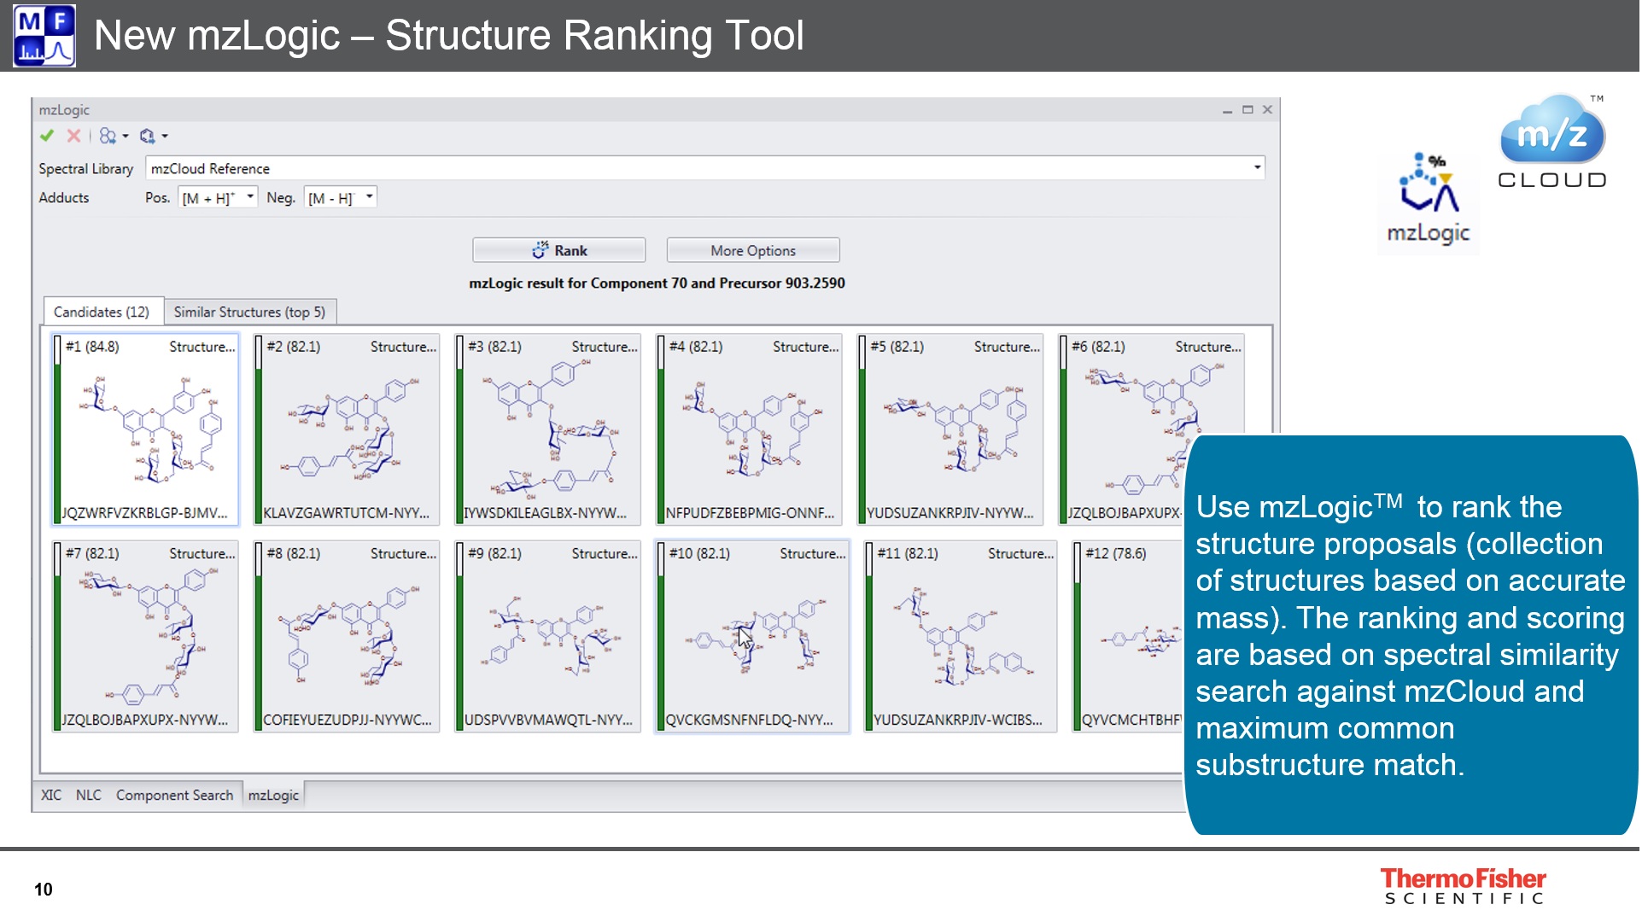Select candidate #8 COFIEYUEZUDPJJ structure thumbnail
This screenshot has height=922, width=1642.
coord(350,636)
